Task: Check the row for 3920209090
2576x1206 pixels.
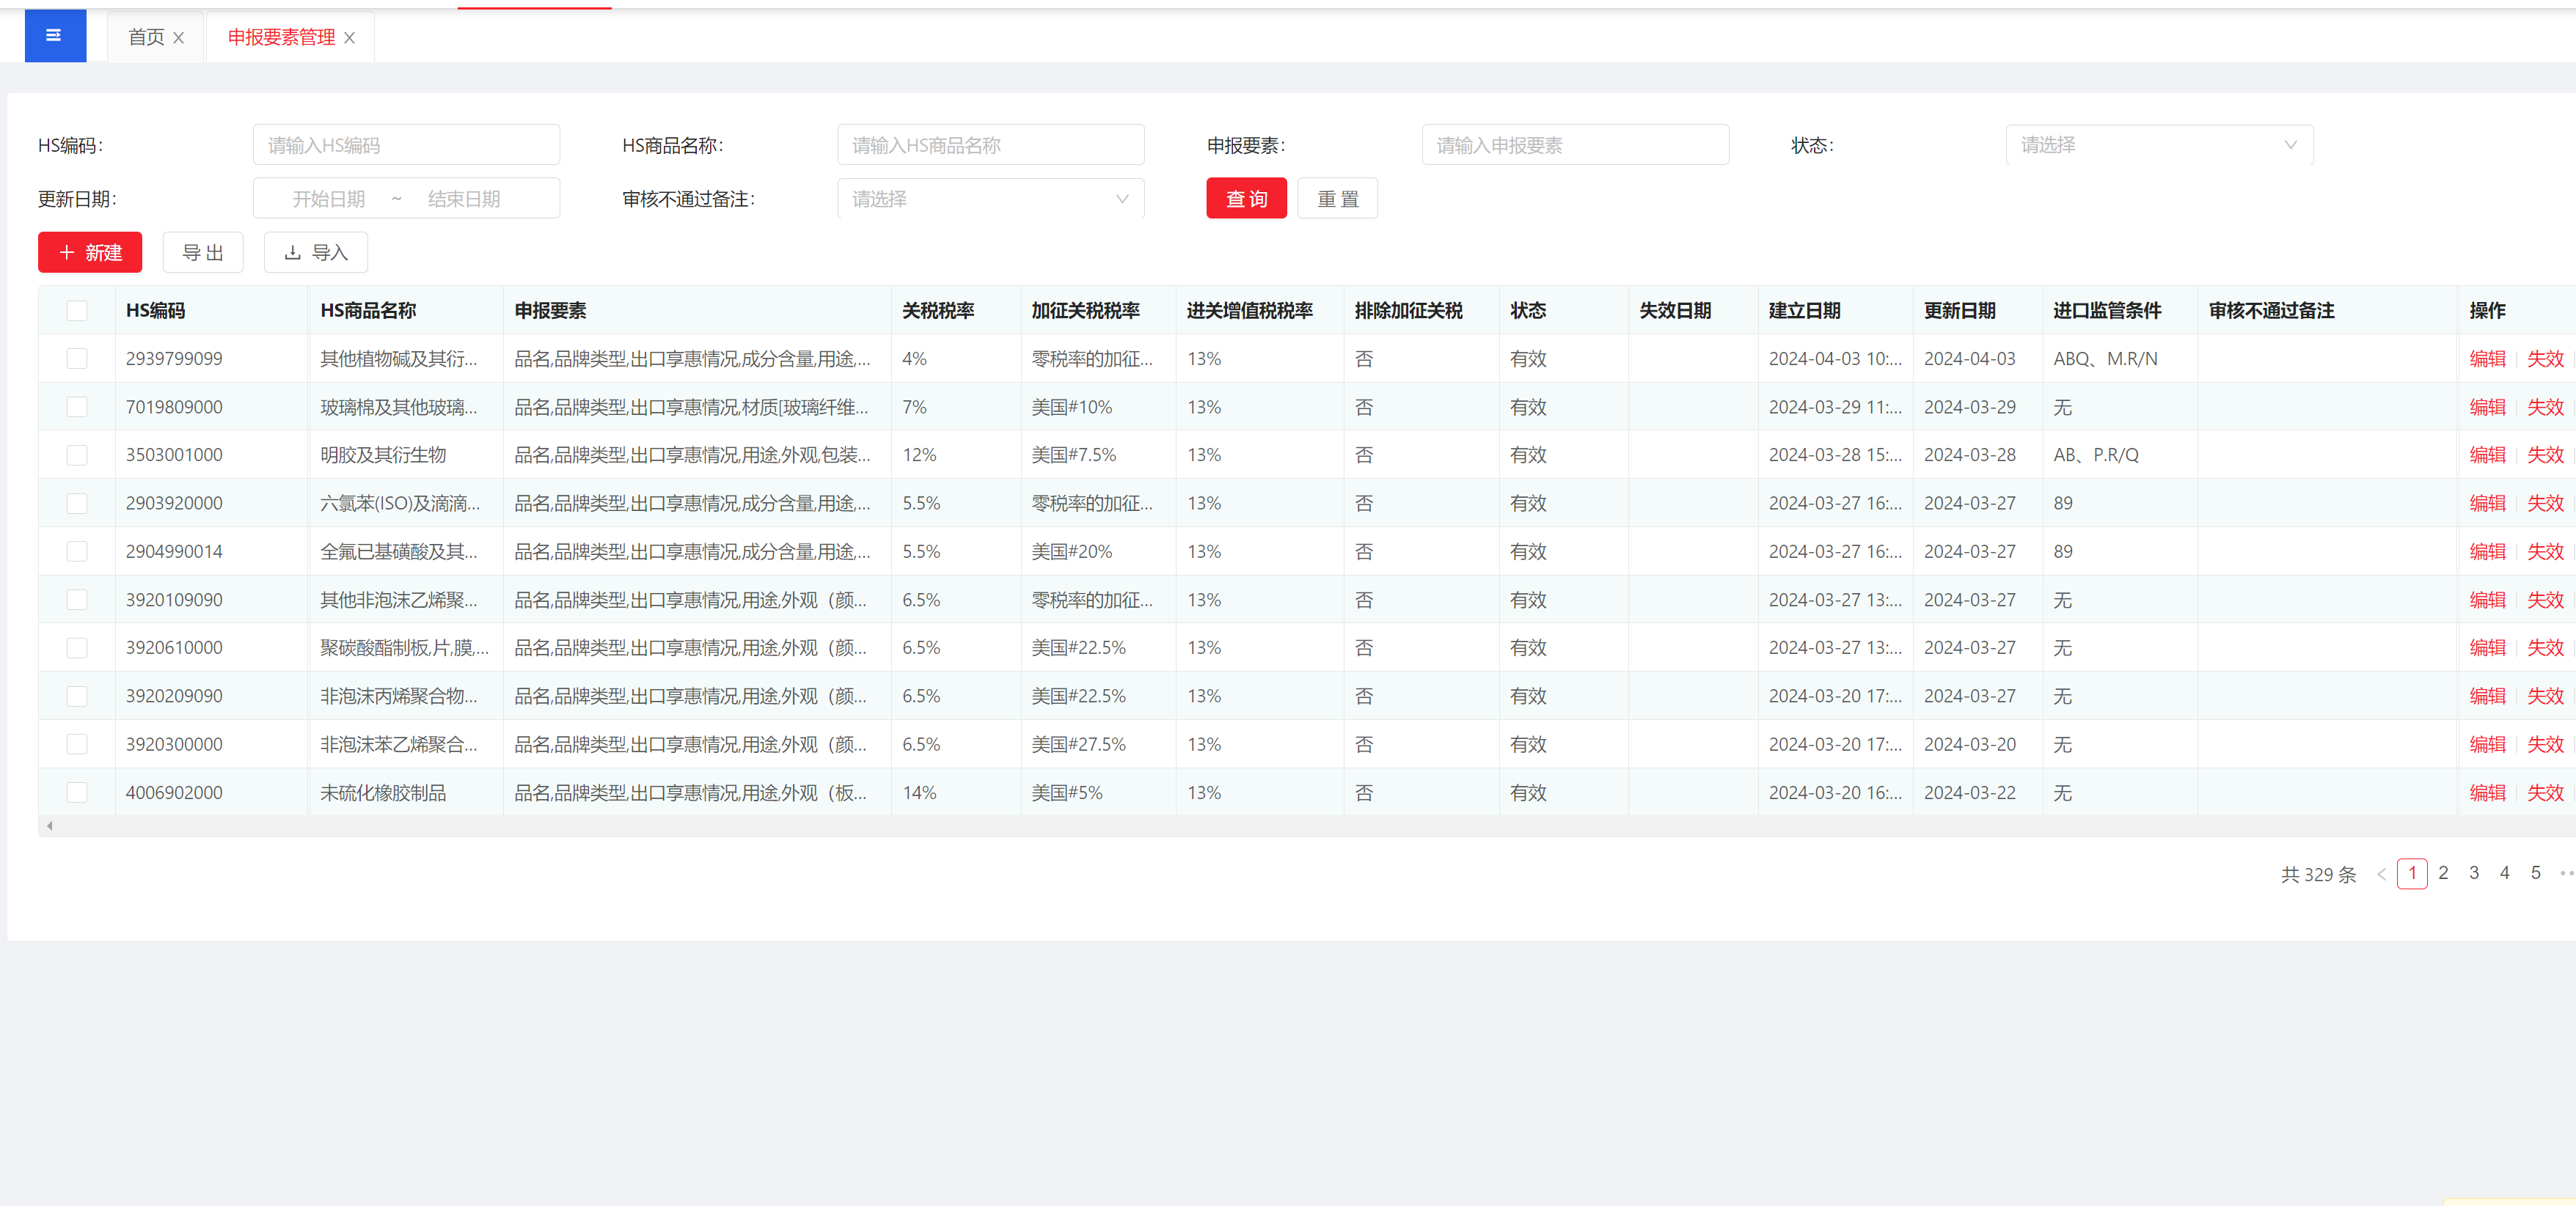Action: coord(77,696)
